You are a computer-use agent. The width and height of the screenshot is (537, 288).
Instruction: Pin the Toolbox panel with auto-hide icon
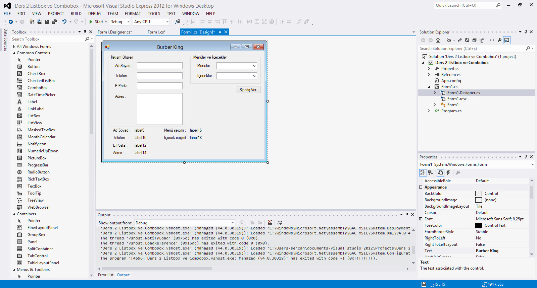[x=85, y=32]
